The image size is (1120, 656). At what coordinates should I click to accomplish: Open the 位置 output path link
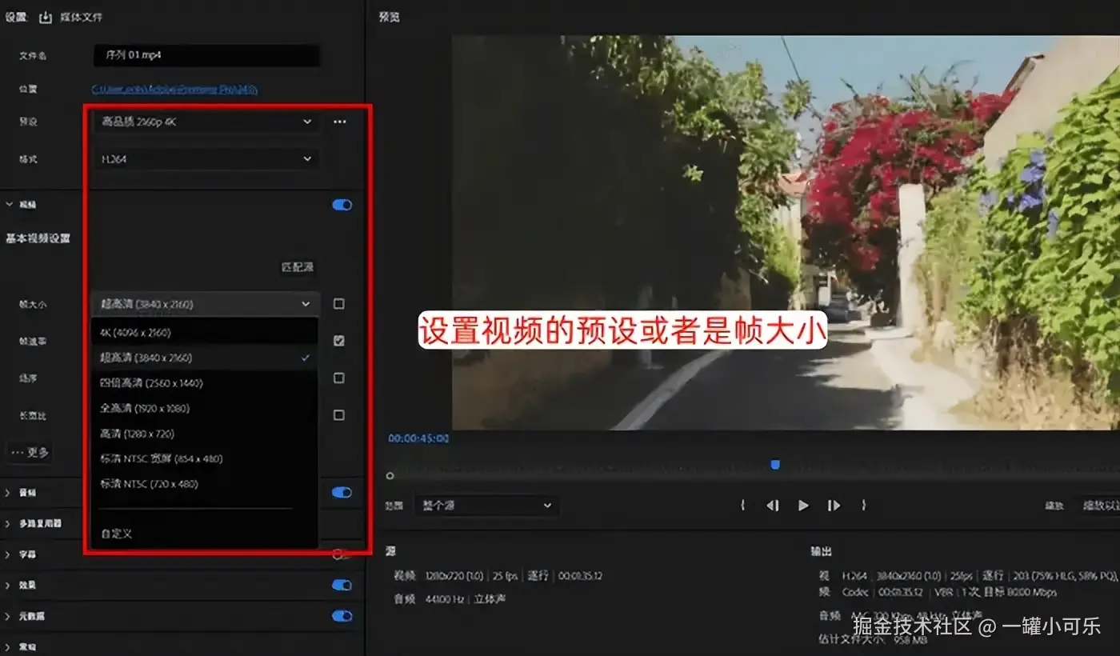(x=174, y=90)
